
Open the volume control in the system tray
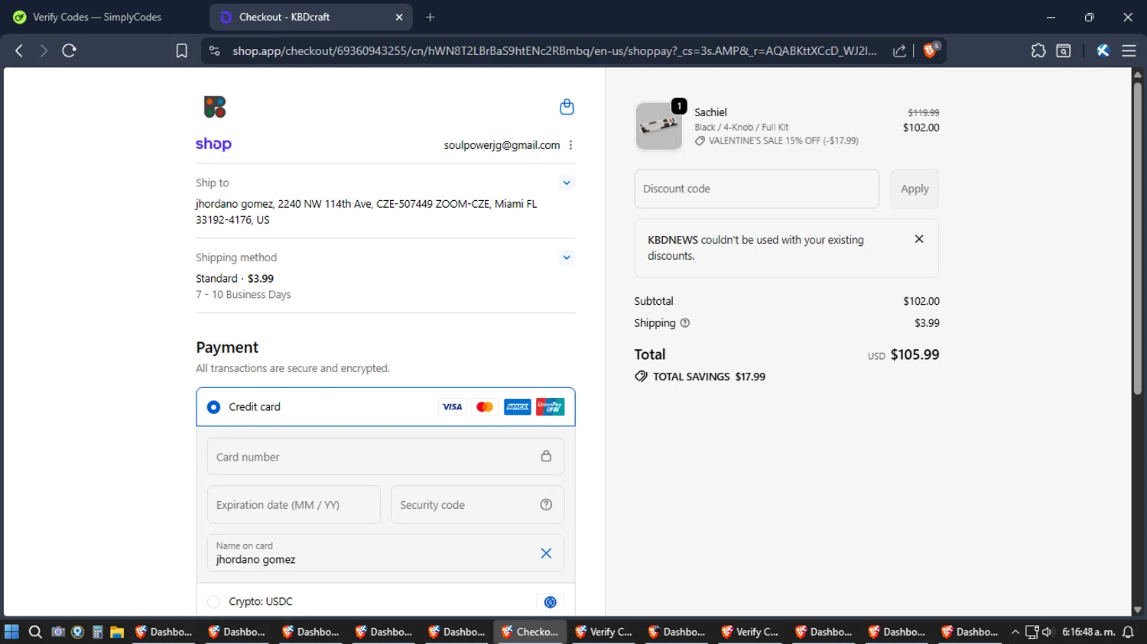click(x=1047, y=632)
